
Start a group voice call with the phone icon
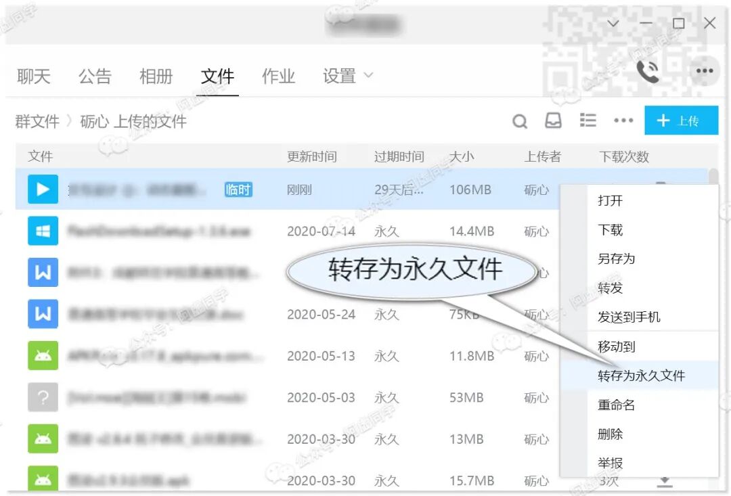point(648,71)
